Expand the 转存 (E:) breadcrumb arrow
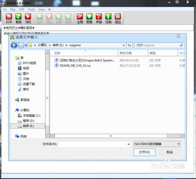This screenshot has height=179, width=196. coord(67,45)
